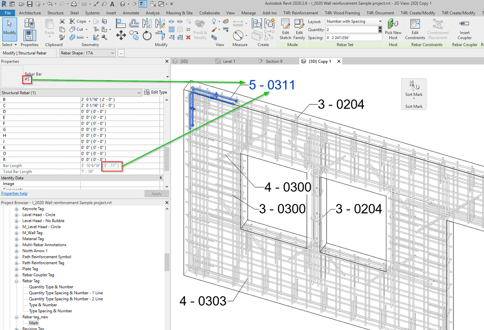
Task: Open the Structural Rebar (1) type filter dropdown
Action: [x=71, y=93]
